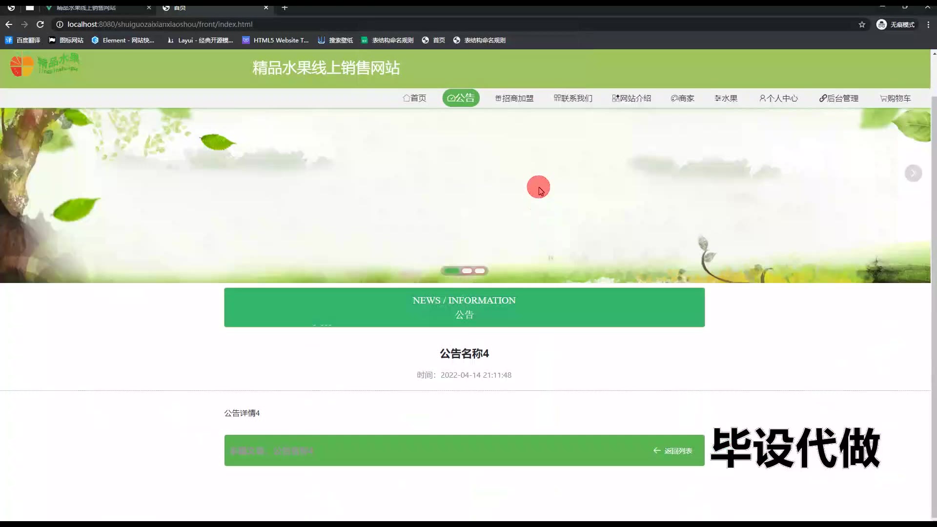Open a new browser tab
This screenshot has width=937, height=527.
click(x=285, y=7)
